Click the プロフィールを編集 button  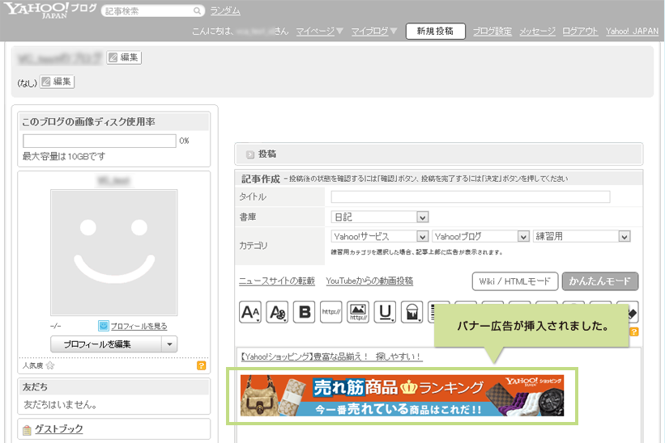click(x=106, y=344)
